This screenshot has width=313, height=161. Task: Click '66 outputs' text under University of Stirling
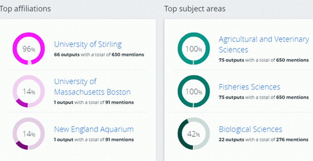coord(67,55)
